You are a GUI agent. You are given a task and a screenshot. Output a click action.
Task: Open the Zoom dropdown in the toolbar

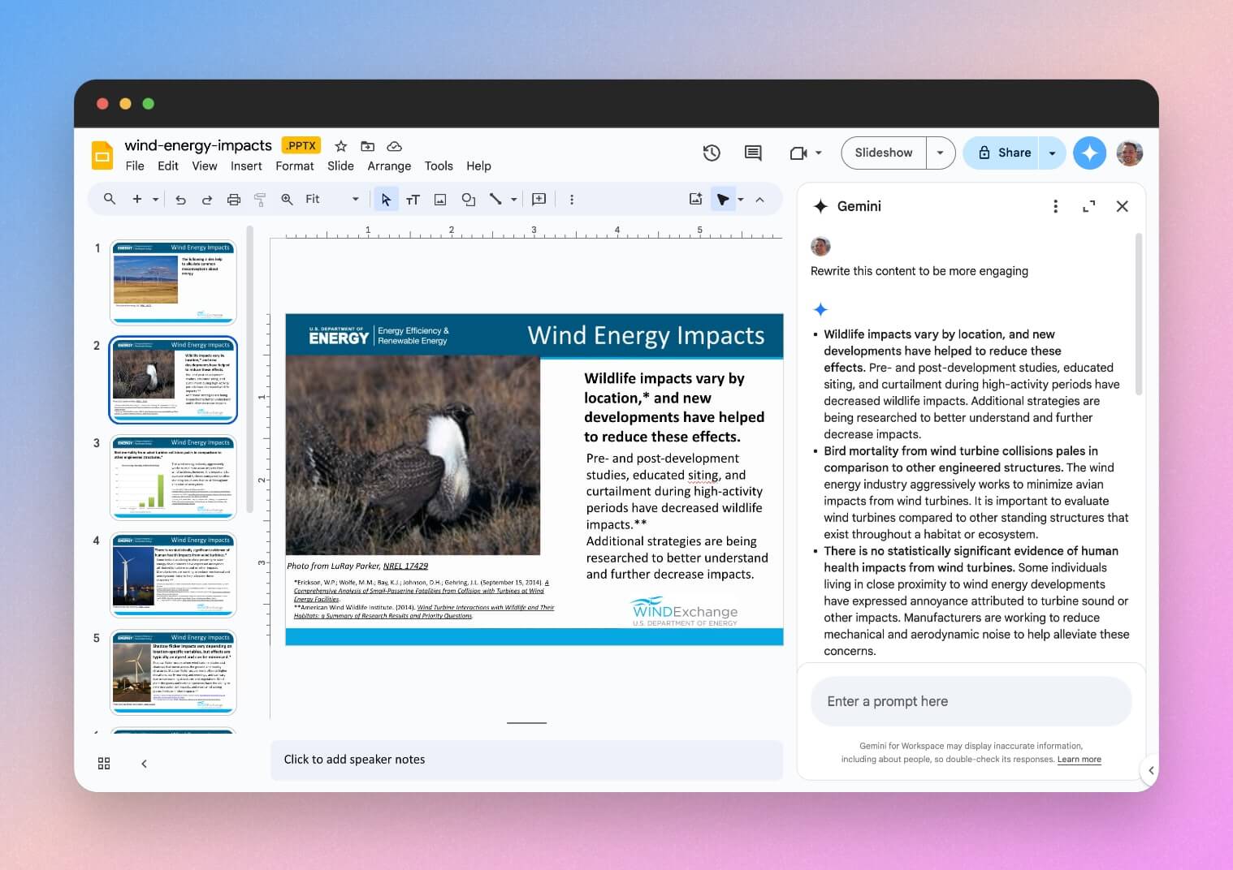[x=354, y=199]
